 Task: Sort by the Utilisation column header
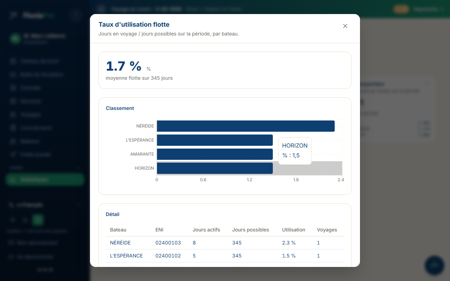pyautogui.click(x=294, y=230)
